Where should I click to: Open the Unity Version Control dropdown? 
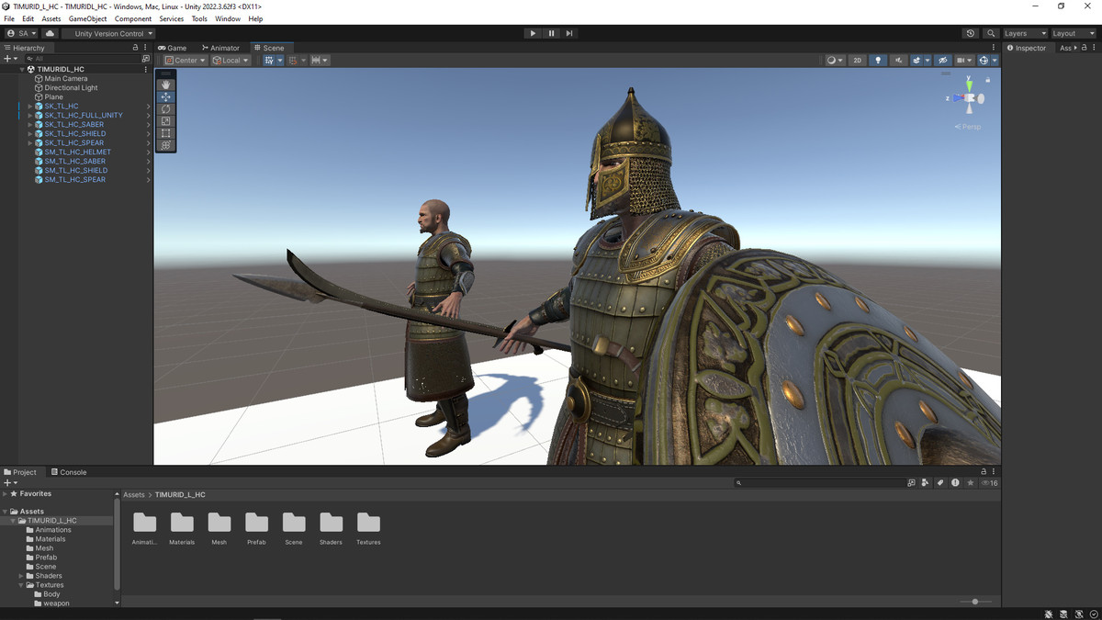pyautogui.click(x=109, y=33)
